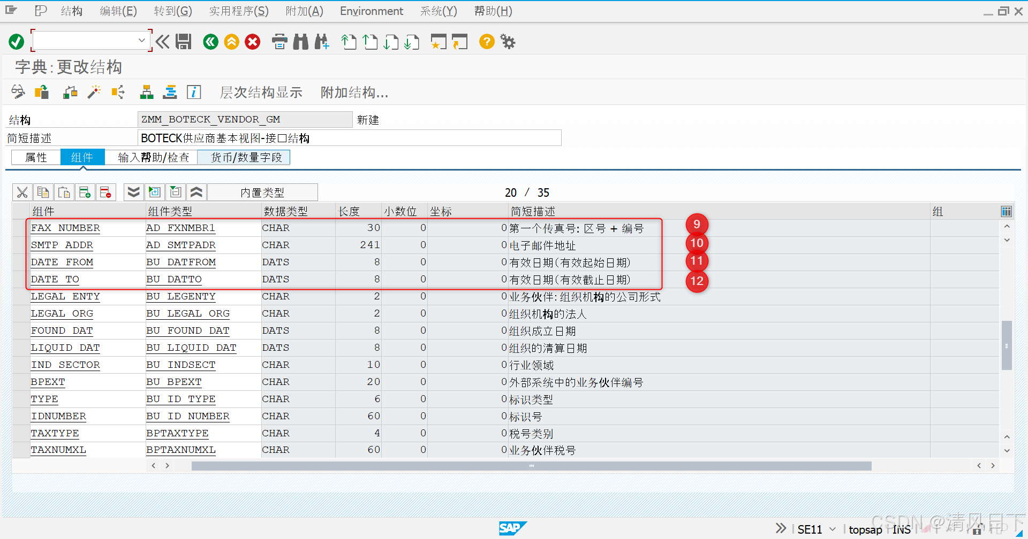Screen dimensions: 1028x539
Task: Open the print function icon
Action: 279,41
